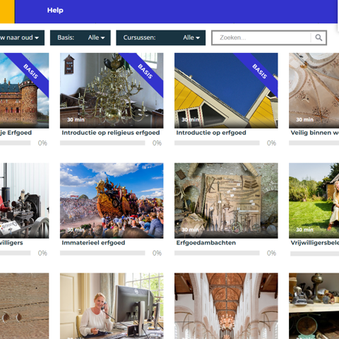The height and width of the screenshot is (339, 339).
Task: Click the BASIS ribbon on the chandelier course
Action: click(x=145, y=71)
